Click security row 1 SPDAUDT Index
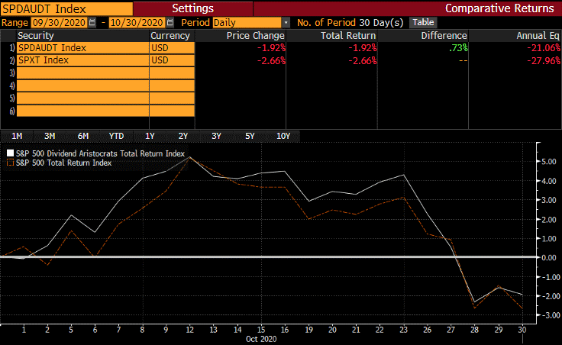The image size is (562, 345). [x=82, y=48]
